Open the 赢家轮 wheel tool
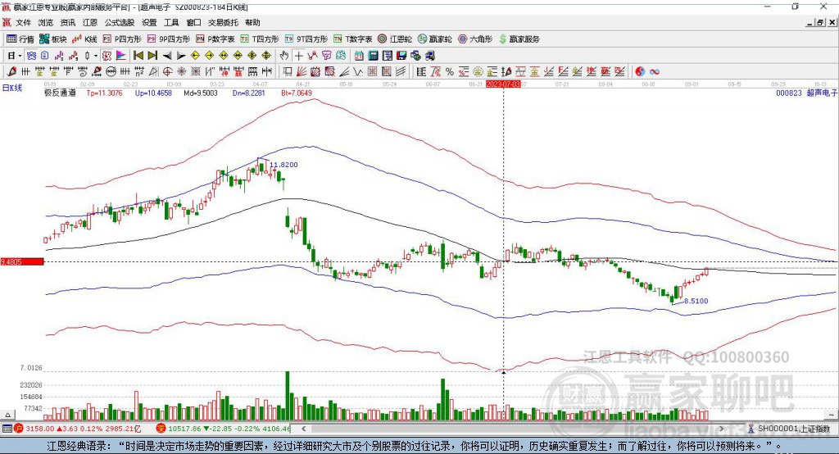The width and height of the screenshot is (839, 454). 435,39
